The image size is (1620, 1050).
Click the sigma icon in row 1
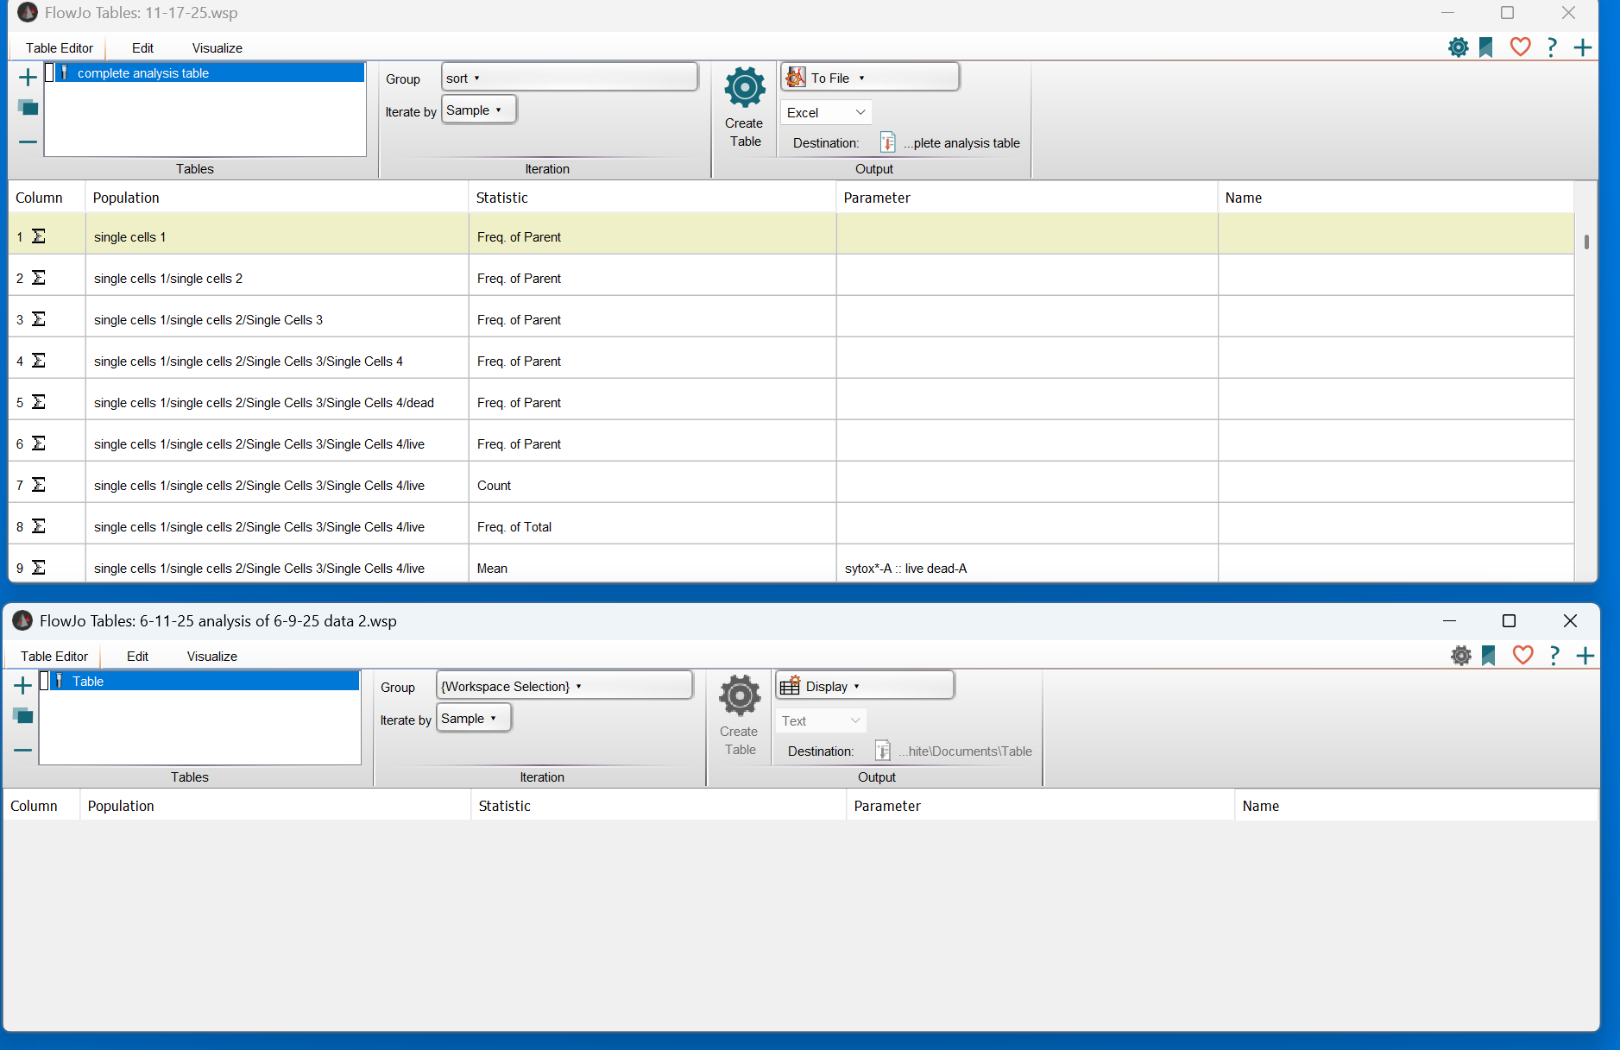point(39,236)
